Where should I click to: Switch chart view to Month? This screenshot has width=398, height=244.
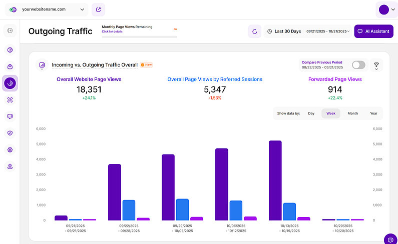point(352,113)
